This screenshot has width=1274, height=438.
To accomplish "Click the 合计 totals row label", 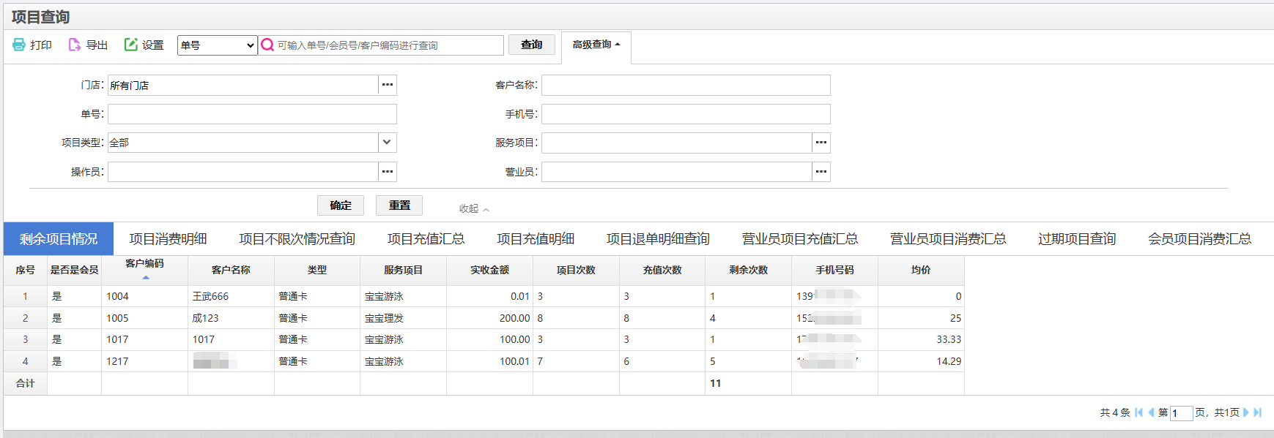I will (x=26, y=383).
